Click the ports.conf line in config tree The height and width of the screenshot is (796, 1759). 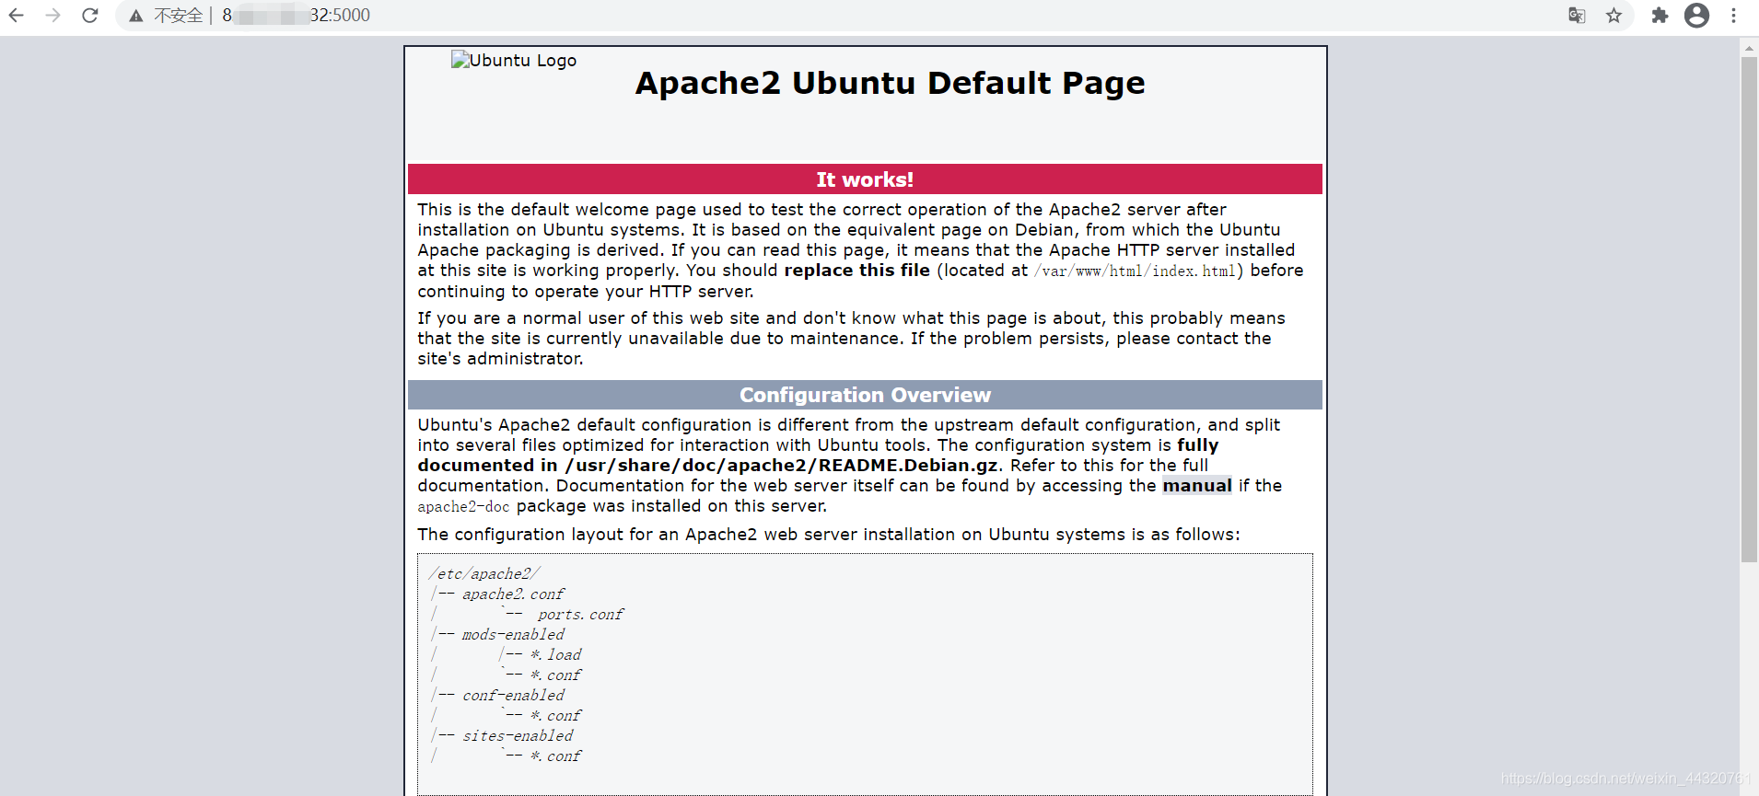click(x=580, y=615)
